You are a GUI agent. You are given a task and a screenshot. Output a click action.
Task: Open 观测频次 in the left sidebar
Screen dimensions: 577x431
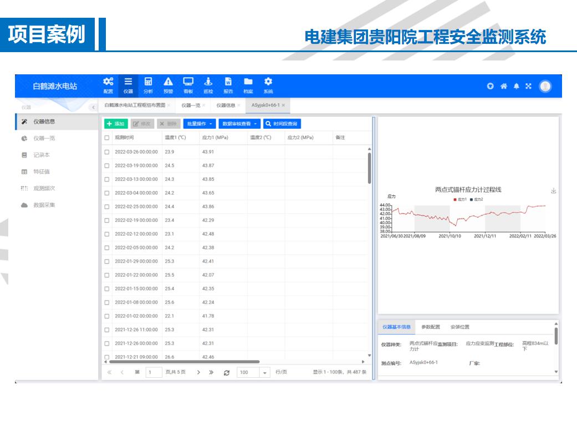[57, 189]
